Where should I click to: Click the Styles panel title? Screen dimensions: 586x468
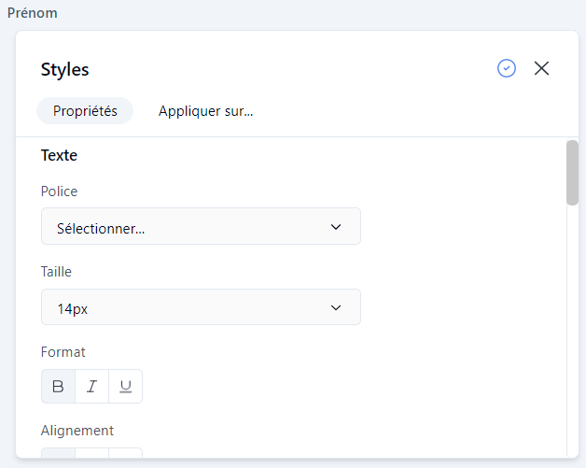(x=65, y=69)
